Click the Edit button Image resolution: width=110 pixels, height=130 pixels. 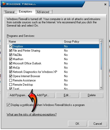click(67, 95)
